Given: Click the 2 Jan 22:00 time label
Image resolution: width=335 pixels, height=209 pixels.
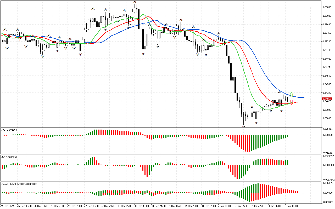Looking at the screenshot, I should point(258,206).
